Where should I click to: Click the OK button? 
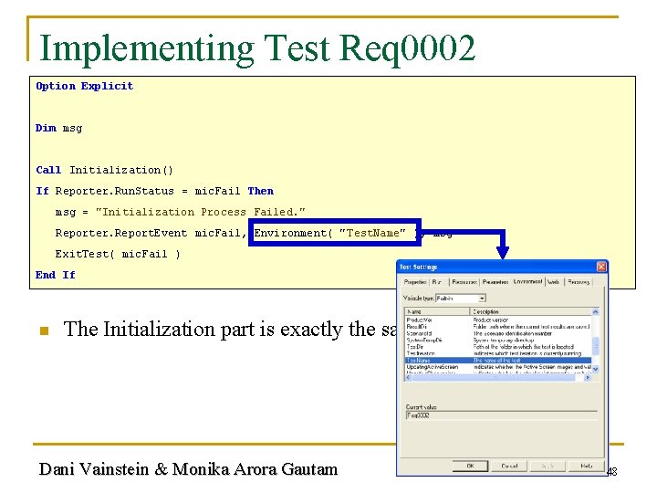[470, 466]
